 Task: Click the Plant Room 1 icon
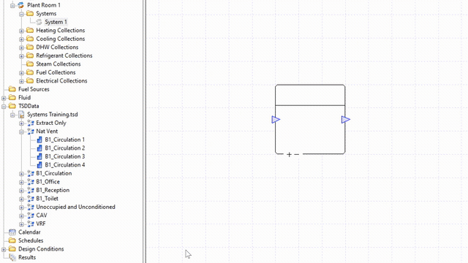pos(21,5)
